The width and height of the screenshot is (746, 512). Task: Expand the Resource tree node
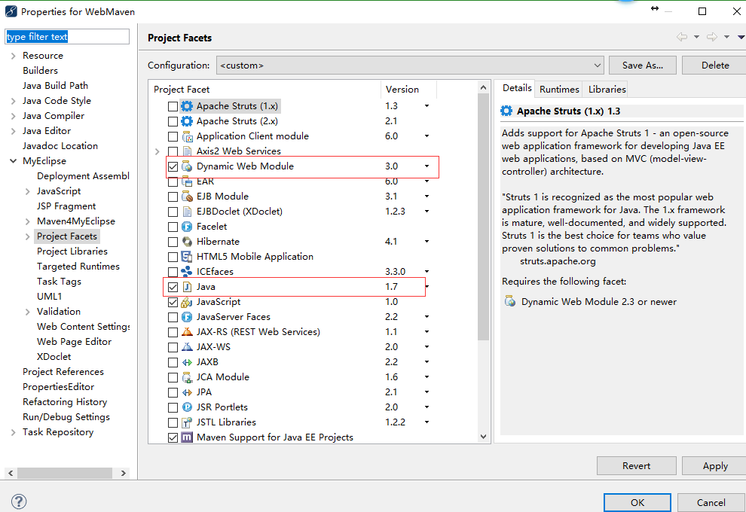pyautogui.click(x=13, y=56)
